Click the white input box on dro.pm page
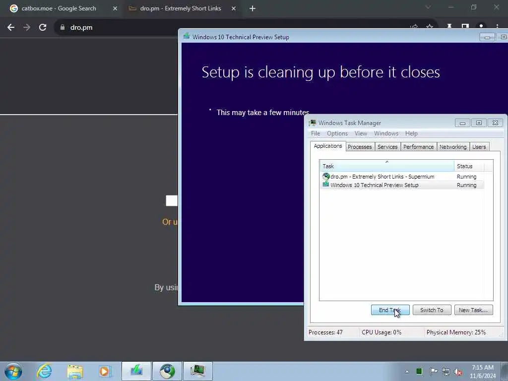The image size is (508, 381). 171,200
